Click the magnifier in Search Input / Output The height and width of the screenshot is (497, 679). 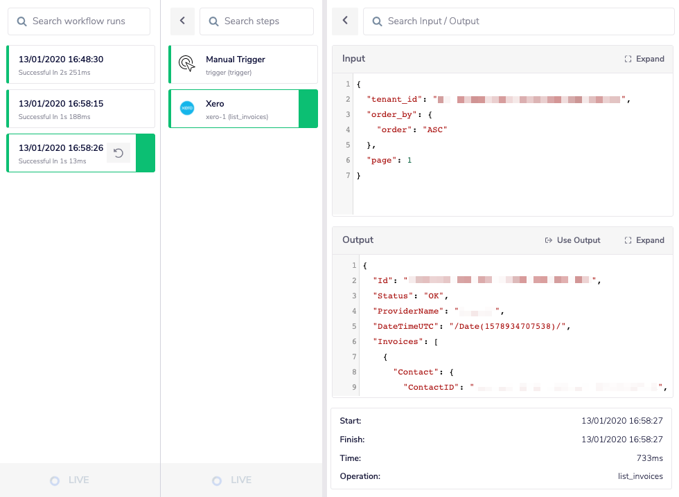376,21
